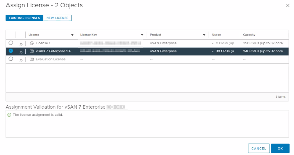Click the 'Evaluation License' name cell
Viewport: 294px width, 155px height.
pyautogui.click(x=51, y=59)
